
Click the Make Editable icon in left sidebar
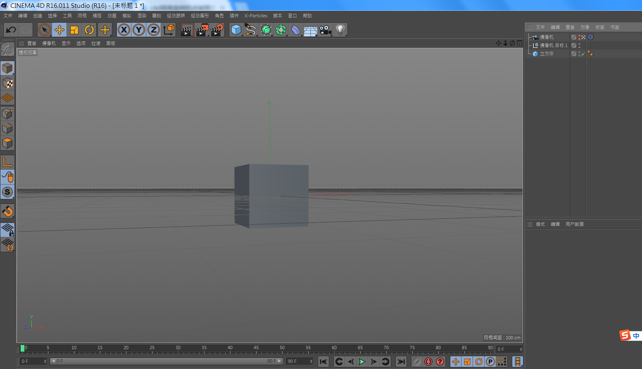pyautogui.click(x=7, y=49)
